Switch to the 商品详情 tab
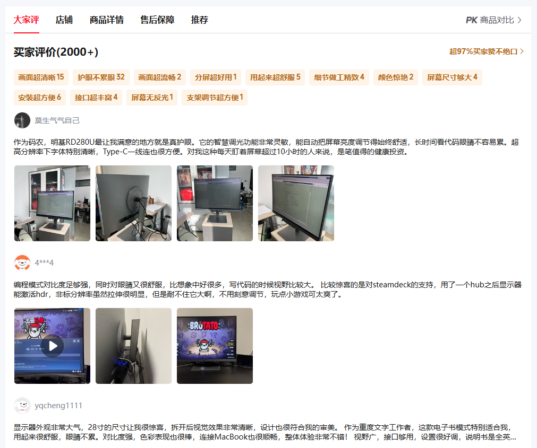The image size is (537, 448). pyautogui.click(x=107, y=20)
